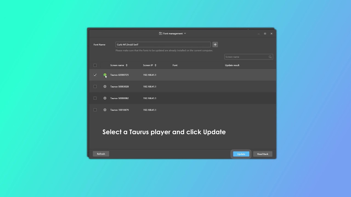Open the Font management dropdown arrow

coord(185,33)
